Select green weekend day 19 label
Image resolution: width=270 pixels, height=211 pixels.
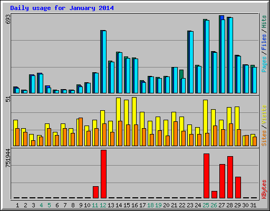[x=158, y=205]
